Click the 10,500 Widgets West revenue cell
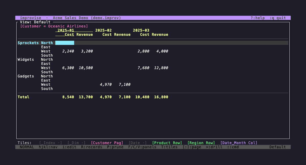The width and height of the screenshot is (306, 165). [x=86, y=68]
